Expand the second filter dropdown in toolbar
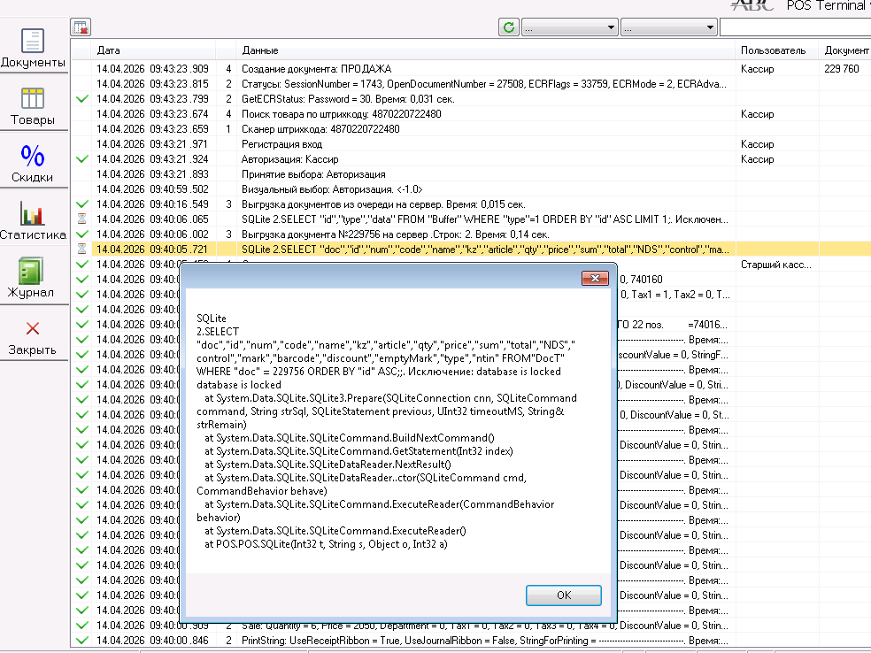This screenshot has width=871, height=653. click(x=669, y=27)
